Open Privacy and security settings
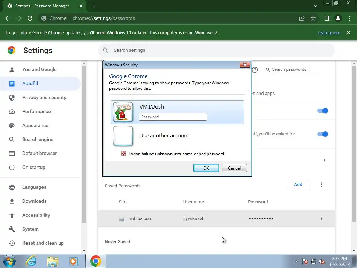This screenshot has width=357, height=268. pos(44,97)
